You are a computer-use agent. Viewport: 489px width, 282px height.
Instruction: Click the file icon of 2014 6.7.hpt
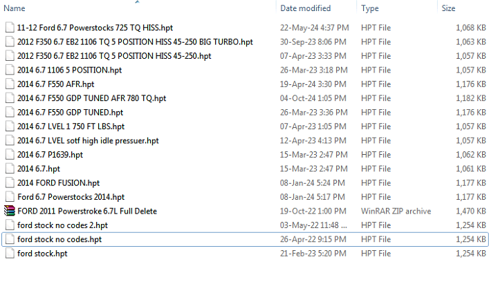click(x=9, y=169)
